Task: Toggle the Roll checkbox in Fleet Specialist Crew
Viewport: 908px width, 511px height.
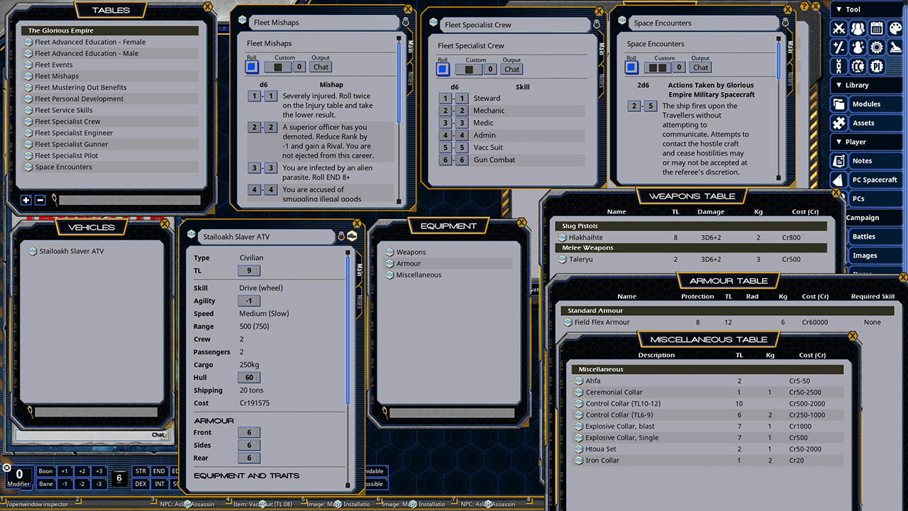Action: pos(443,68)
